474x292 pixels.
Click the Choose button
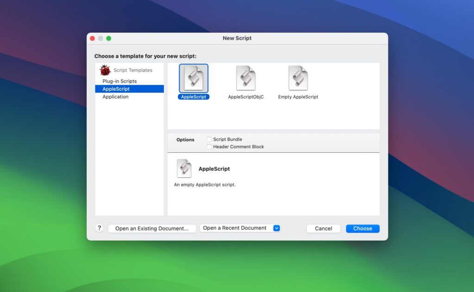tap(362, 228)
